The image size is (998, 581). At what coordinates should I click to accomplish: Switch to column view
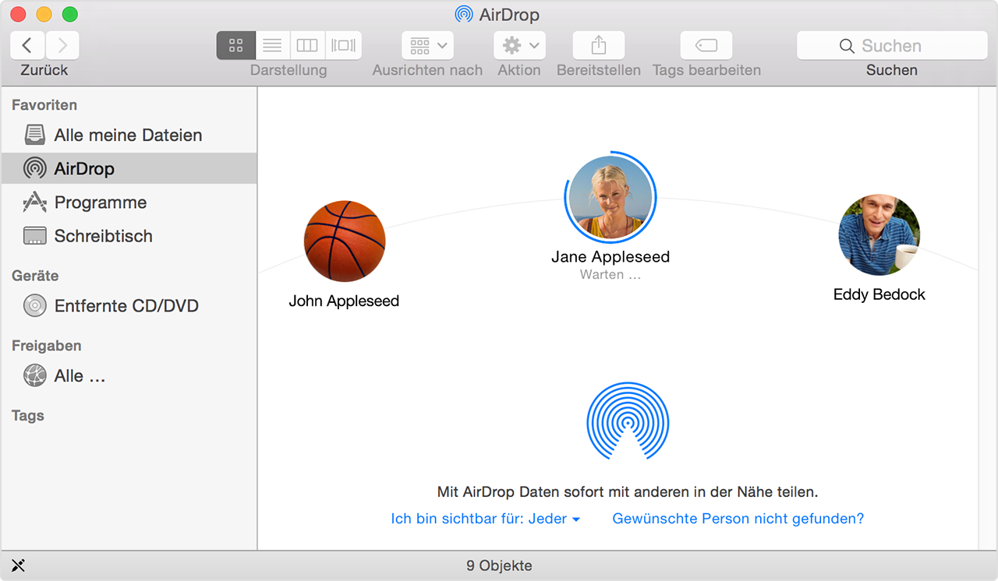tap(307, 45)
